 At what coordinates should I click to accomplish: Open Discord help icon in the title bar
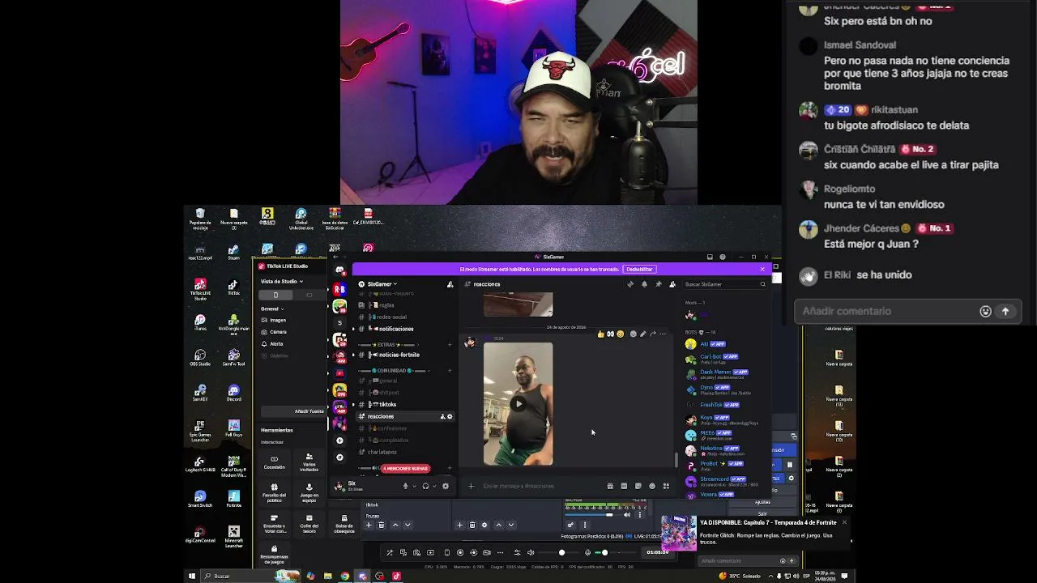[x=723, y=257]
